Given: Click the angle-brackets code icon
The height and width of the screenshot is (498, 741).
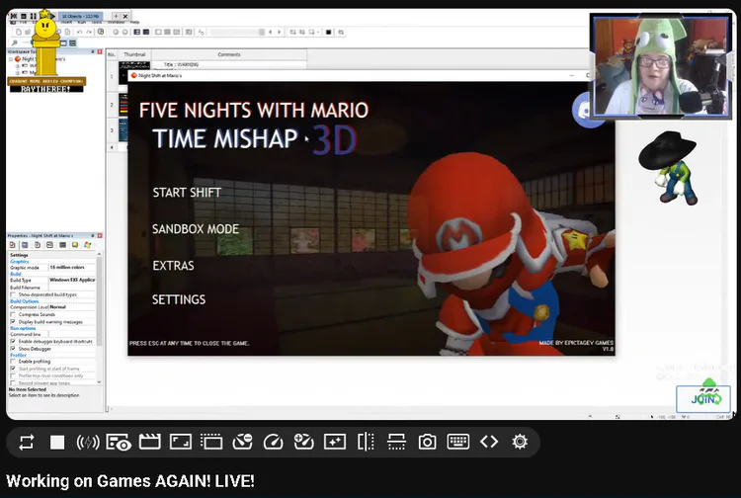Looking at the screenshot, I should pyautogui.click(x=489, y=443).
